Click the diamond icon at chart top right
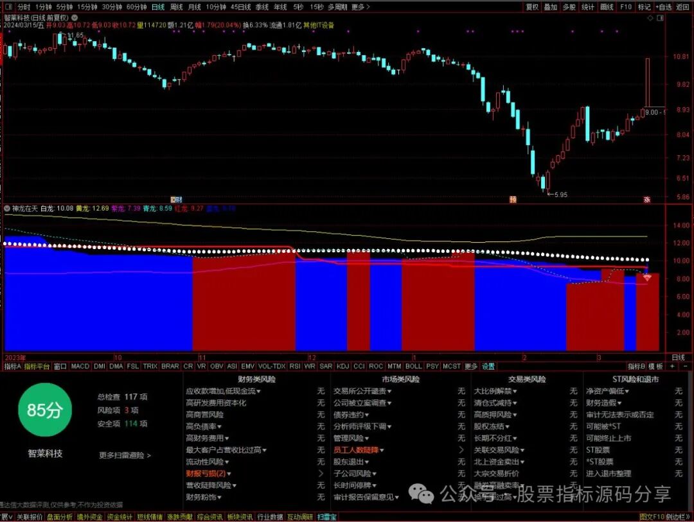Screen dimensions: 694x522 pyautogui.click(x=650, y=18)
